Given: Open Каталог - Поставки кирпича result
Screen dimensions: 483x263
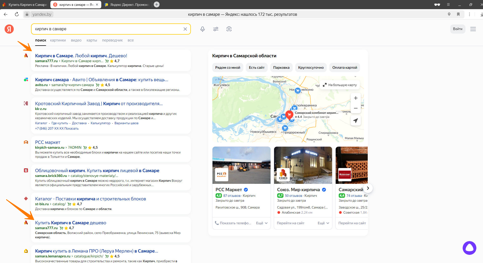Looking at the screenshot, I should 91,199.
